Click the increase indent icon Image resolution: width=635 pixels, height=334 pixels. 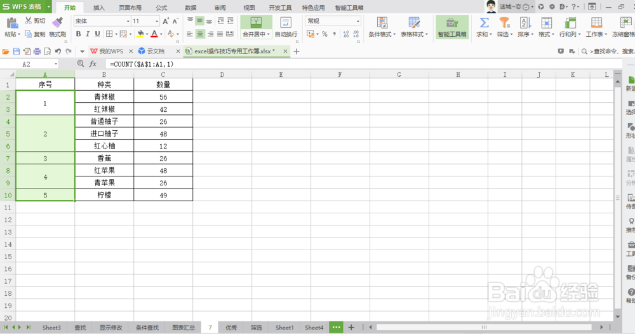[x=230, y=21]
